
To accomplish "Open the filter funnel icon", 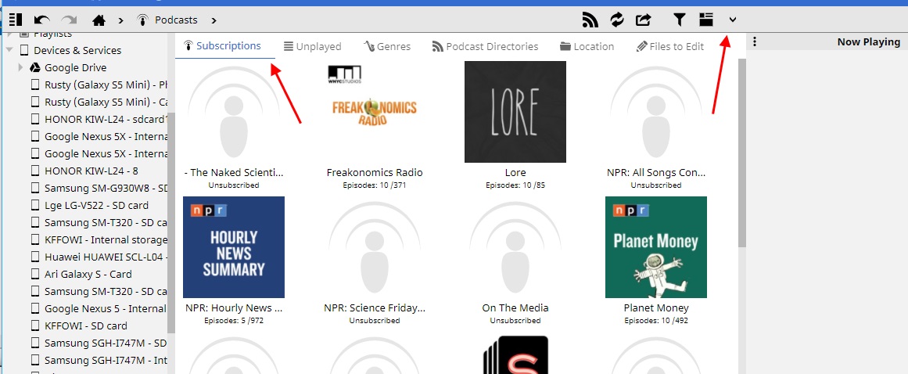I will pos(680,20).
